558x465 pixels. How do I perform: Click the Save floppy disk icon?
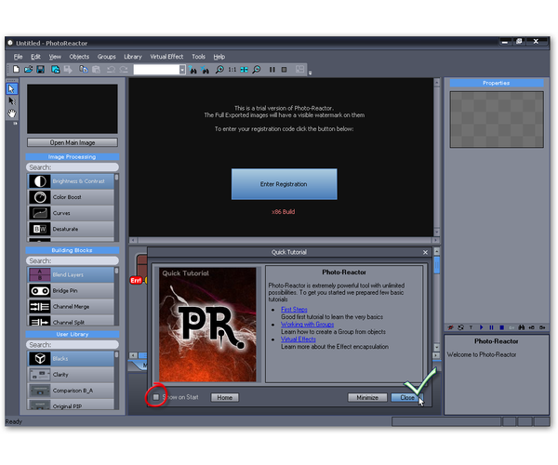pyautogui.click(x=41, y=70)
